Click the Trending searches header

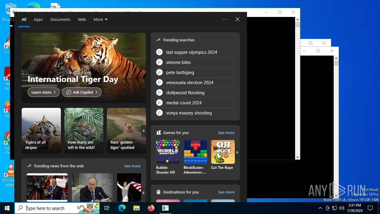click(x=178, y=40)
